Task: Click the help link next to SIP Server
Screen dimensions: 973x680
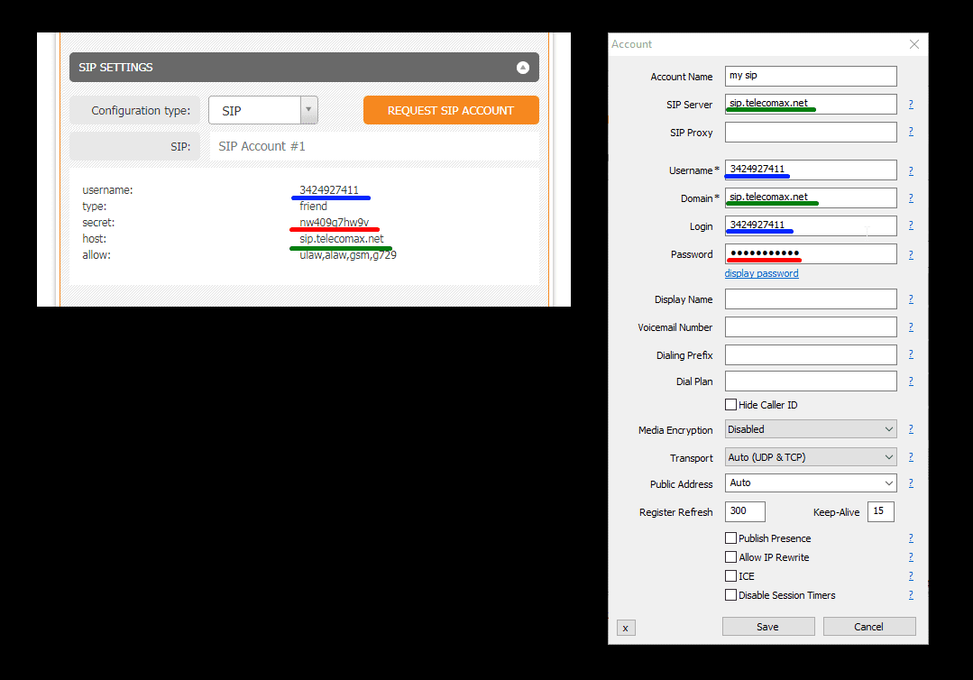Action: coord(911,105)
